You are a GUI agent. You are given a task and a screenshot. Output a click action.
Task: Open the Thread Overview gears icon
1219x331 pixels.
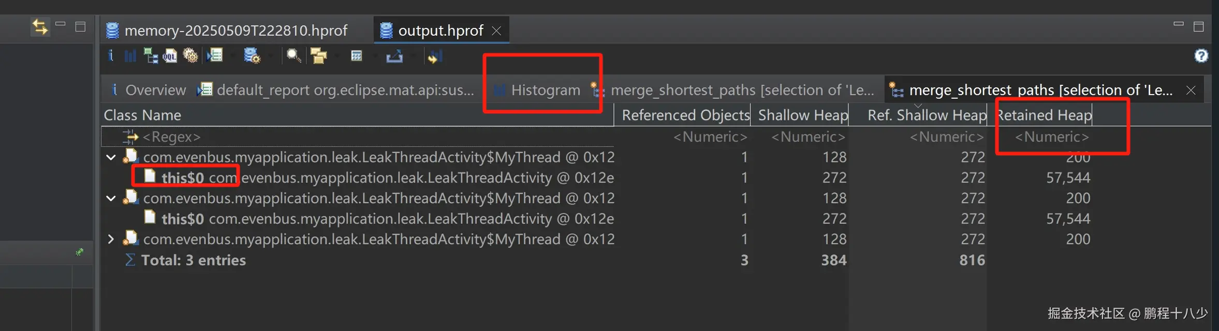click(x=190, y=56)
